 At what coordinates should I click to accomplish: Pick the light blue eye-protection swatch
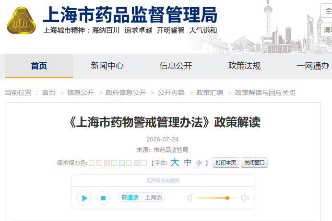(x=122, y=163)
